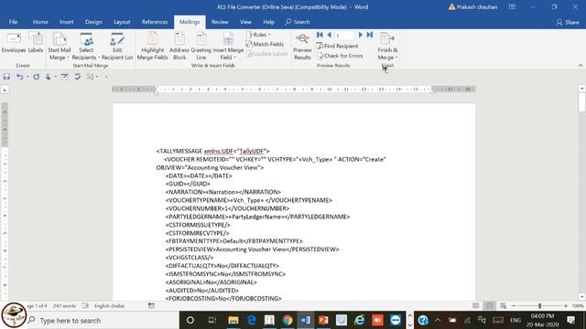The height and width of the screenshot is (329, 586).
Task: Switch to Read Mode view
Action: [476, 306]
